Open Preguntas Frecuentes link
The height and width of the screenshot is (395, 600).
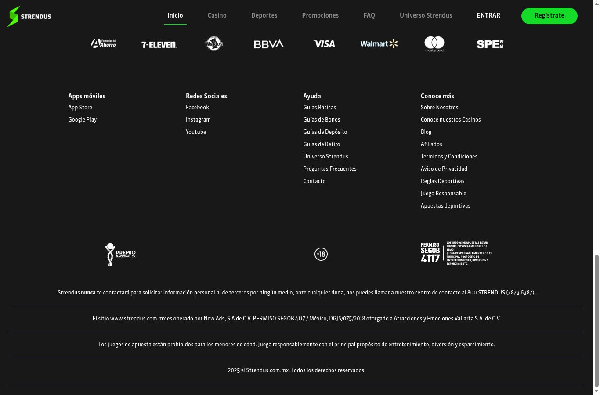(330, 169)
